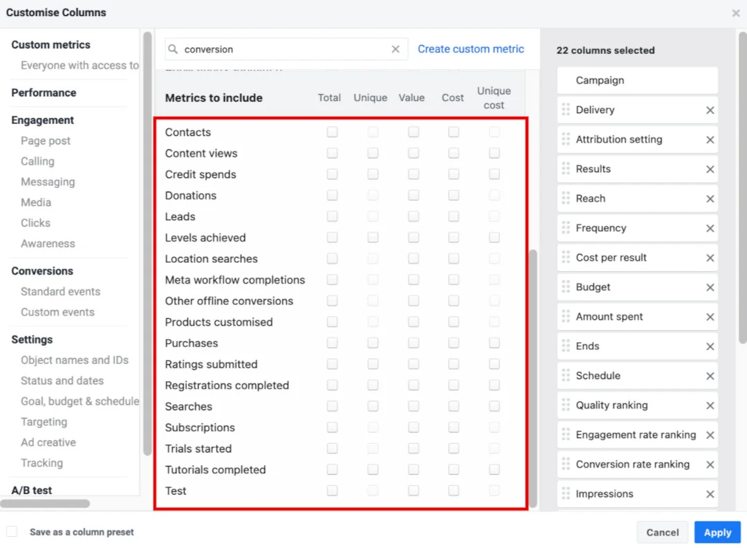Open the Performance section
Screen dimensions: 747x548
click(44, 93)
